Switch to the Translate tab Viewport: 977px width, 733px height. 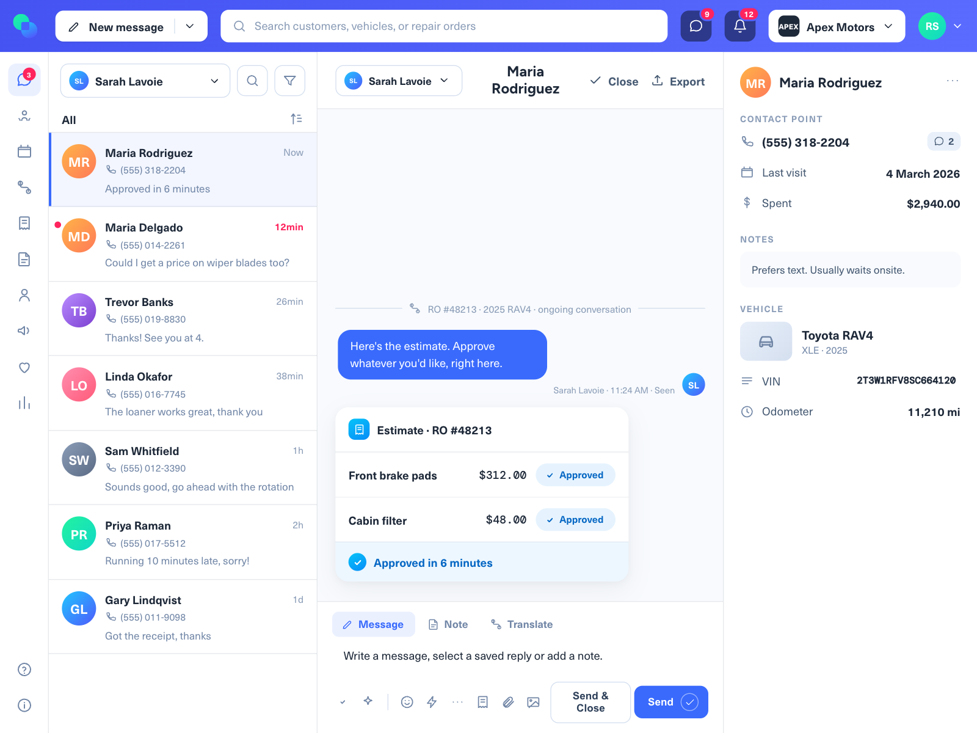522,624
